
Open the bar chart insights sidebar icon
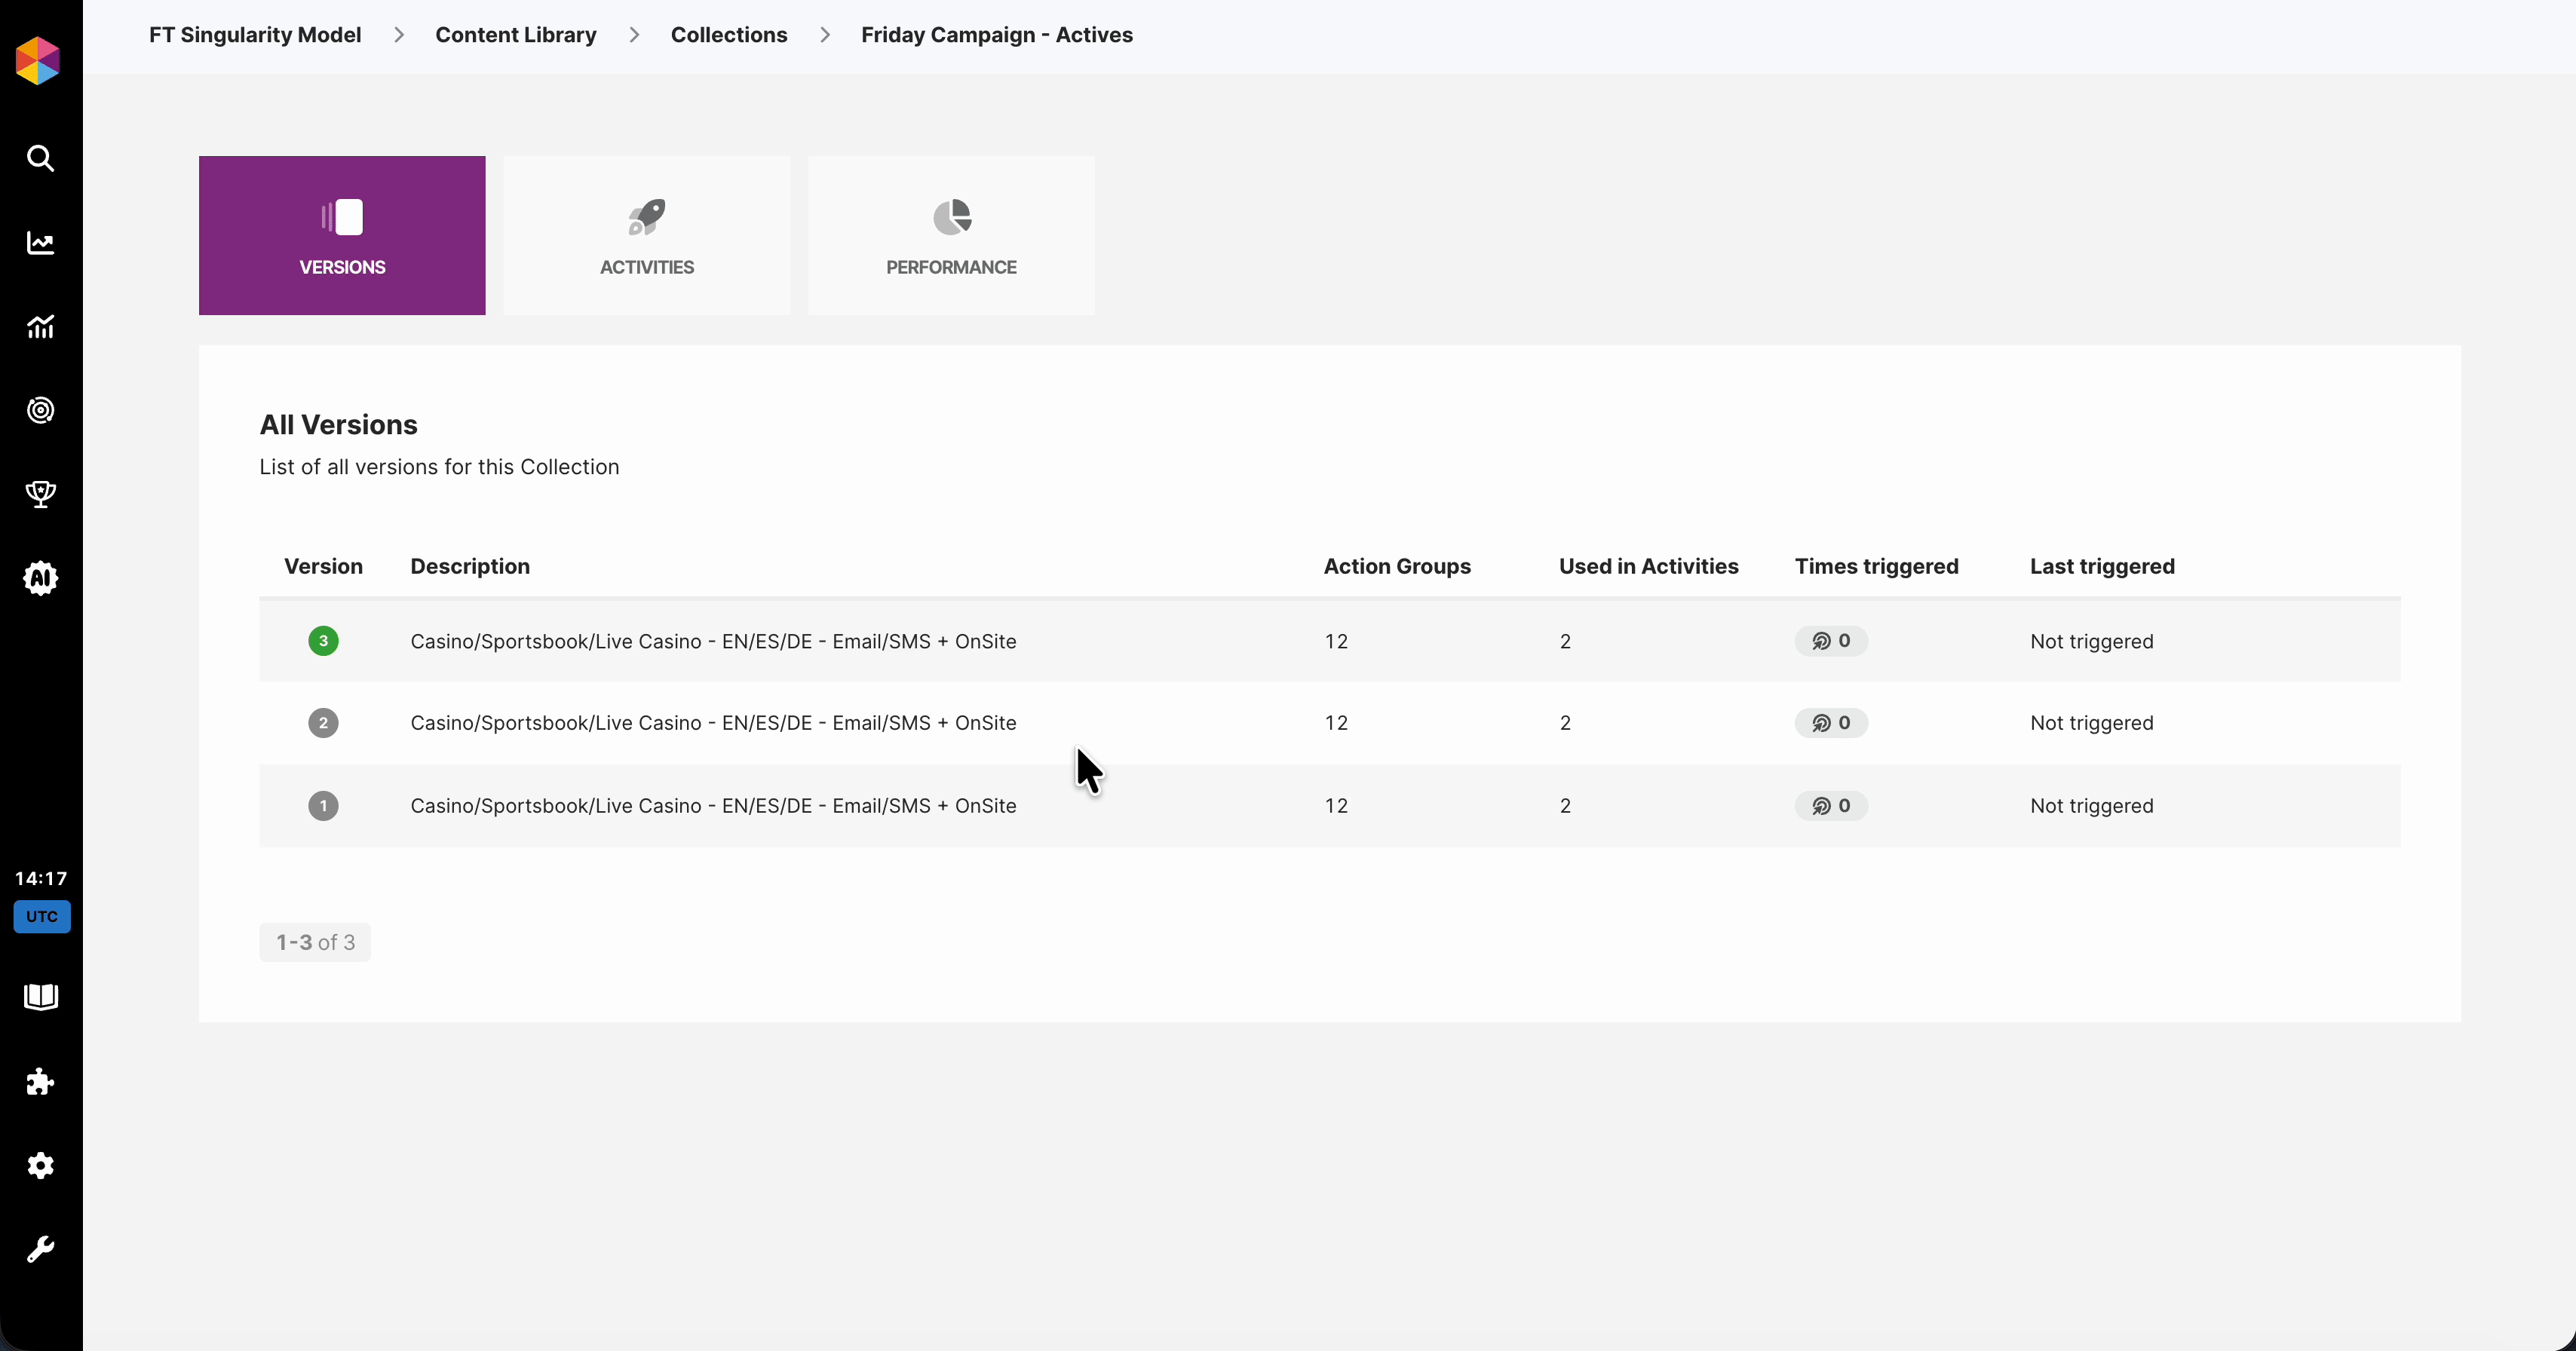[40, 326]
